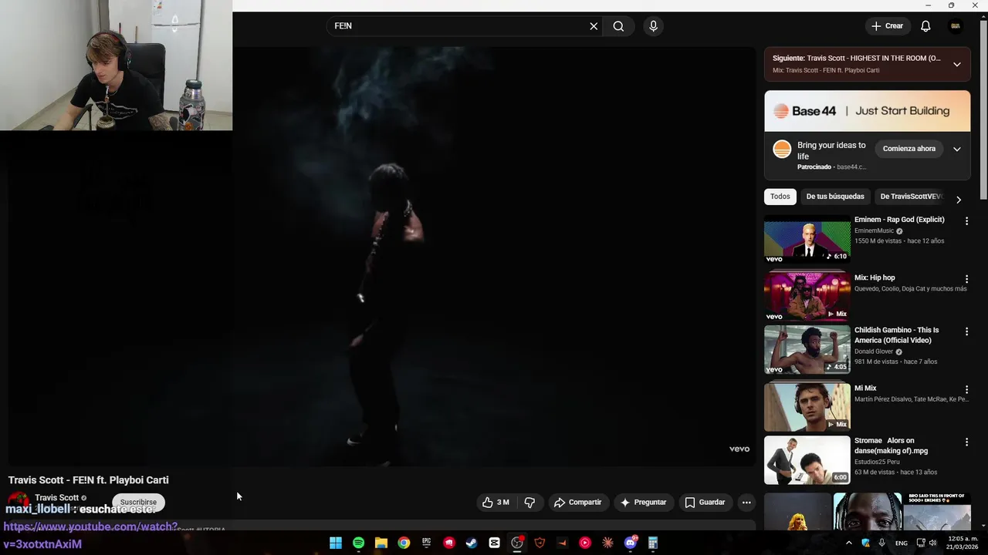The image size is (988, 555).
Task: Select the Todos filter chip
Action: (x=780, y=197)
